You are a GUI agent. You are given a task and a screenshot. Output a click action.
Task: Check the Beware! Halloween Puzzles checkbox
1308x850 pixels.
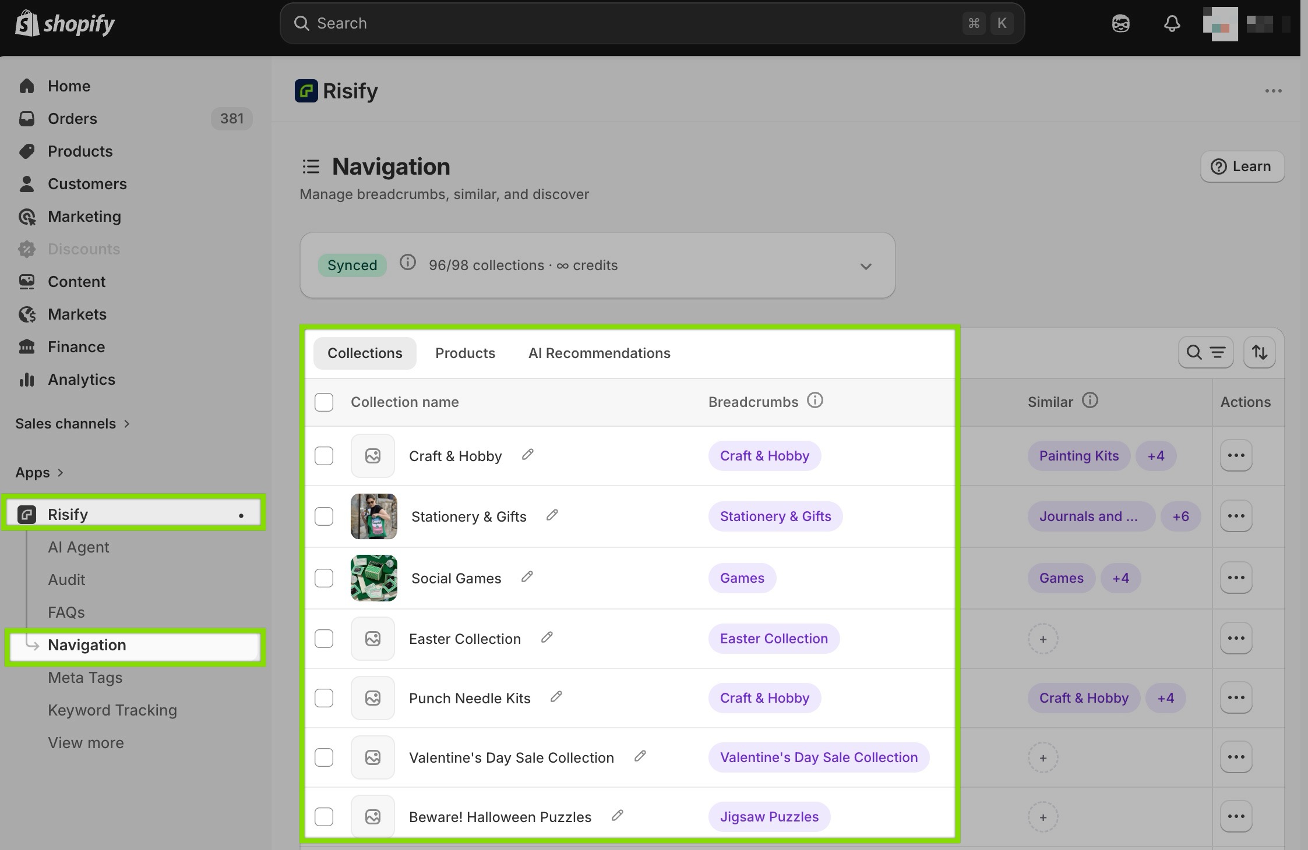click(324, 817)
